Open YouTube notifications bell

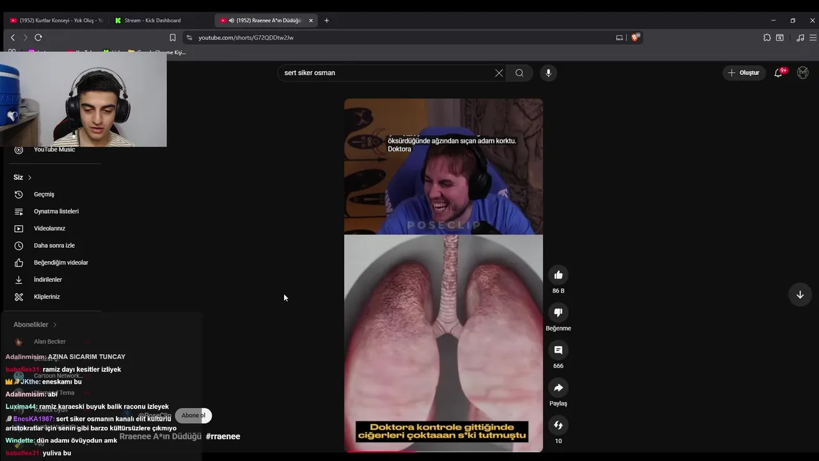coord(779,73)
